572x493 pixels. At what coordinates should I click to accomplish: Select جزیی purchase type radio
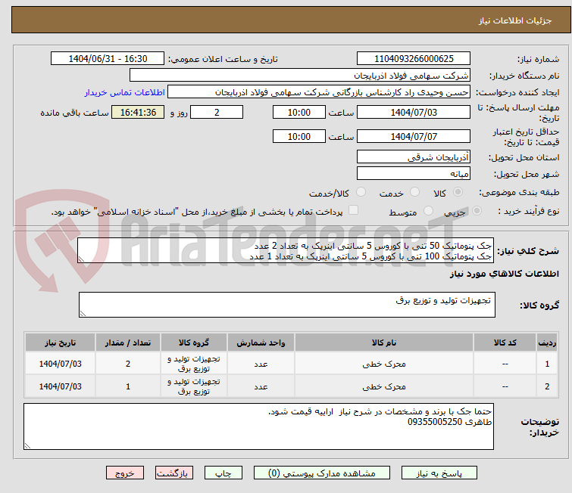tap(474, 212)
